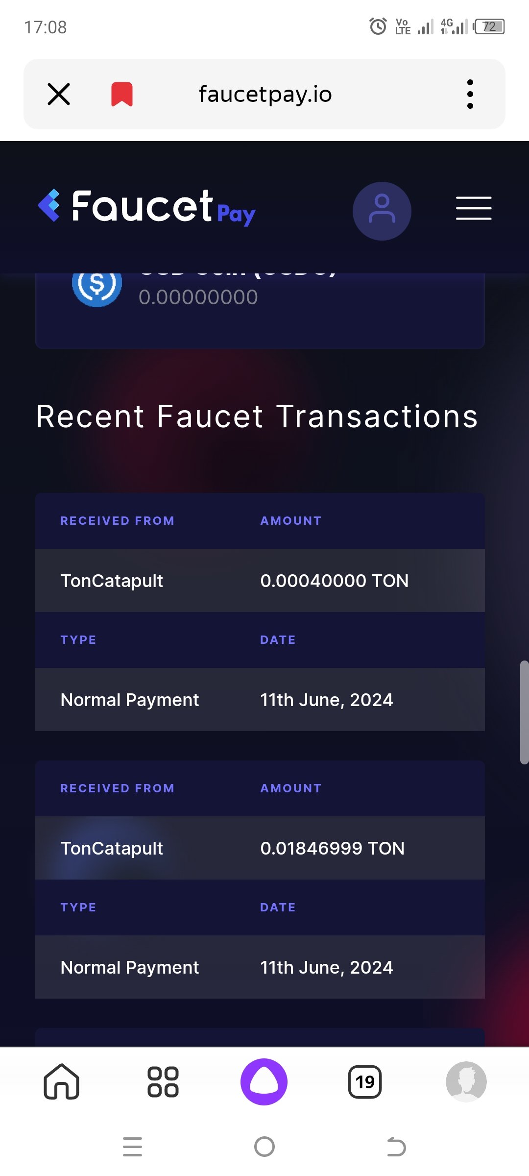This screenshot has width=529, height=1176.
Task: Open the browser three-dot options menu
Action: [470, 94]
